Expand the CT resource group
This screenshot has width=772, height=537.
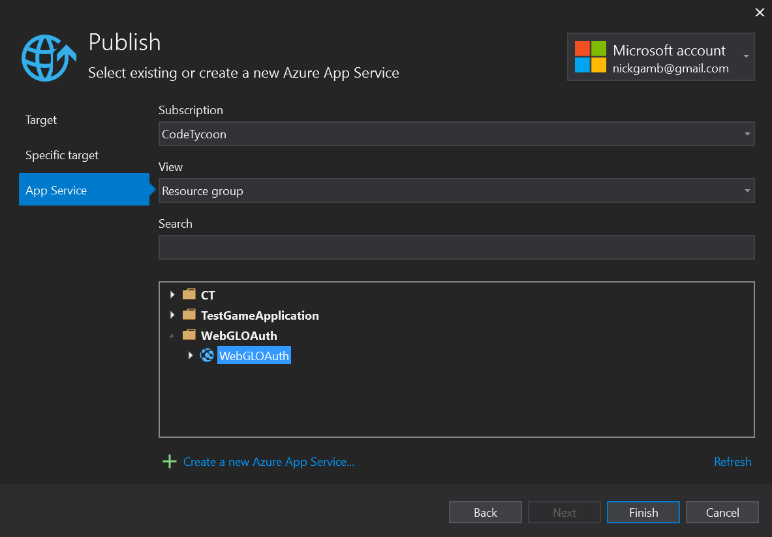coord(172,295)
